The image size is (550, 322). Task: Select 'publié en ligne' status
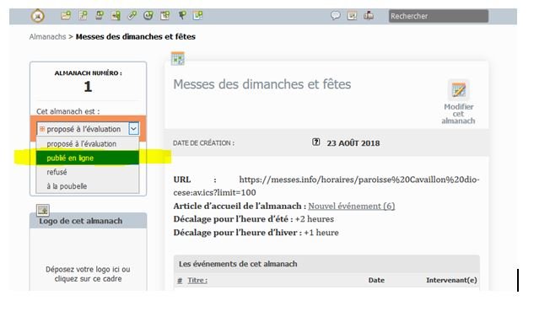(x=88, y=158)
